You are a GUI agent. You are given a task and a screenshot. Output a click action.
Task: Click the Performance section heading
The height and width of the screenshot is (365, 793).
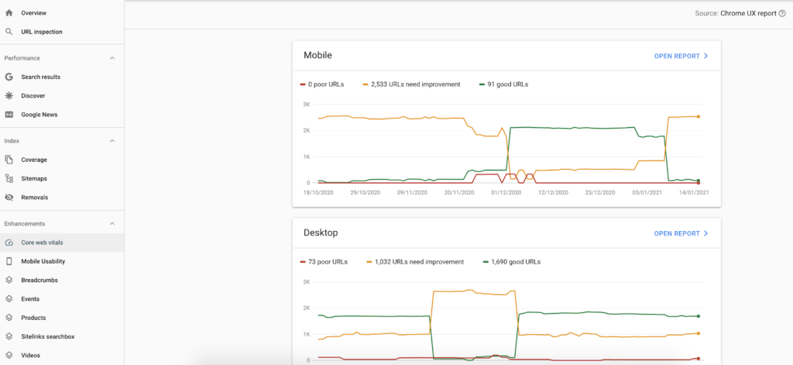22,58
